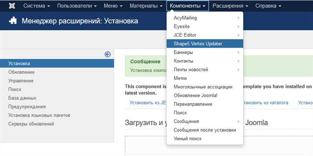Select Умный поиск menu item
Viewport: 313px width, 156px height.
coord(205,138)
